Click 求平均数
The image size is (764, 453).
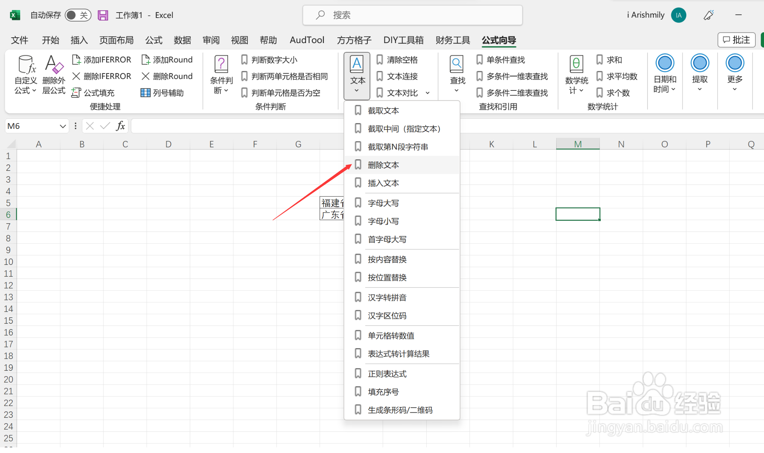(616, 76)
